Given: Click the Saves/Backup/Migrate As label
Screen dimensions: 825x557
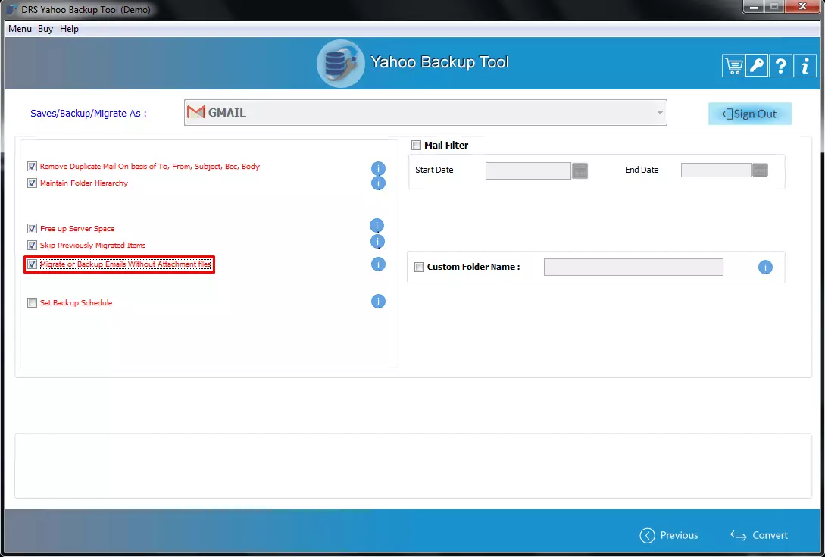Looking at the screenshot, I should [89, 113].
